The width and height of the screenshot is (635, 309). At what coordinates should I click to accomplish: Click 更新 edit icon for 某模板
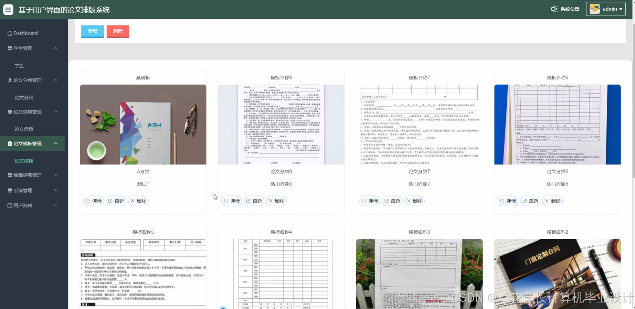click(110, 201)
